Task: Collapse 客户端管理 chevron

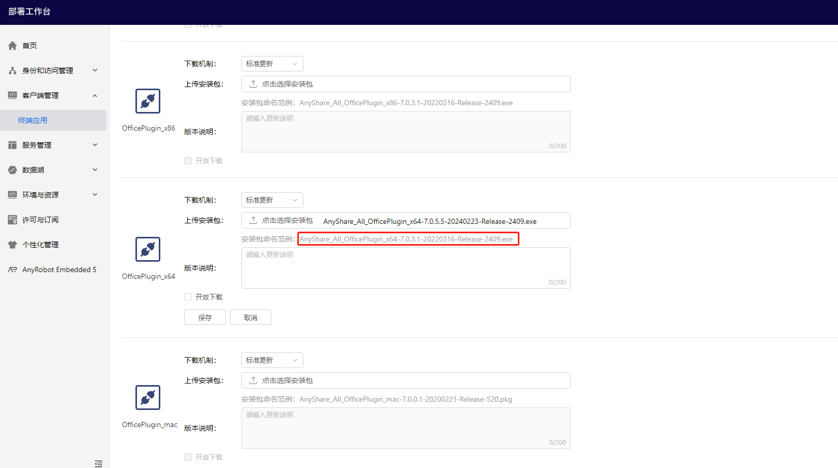Action: coord(95,95)
